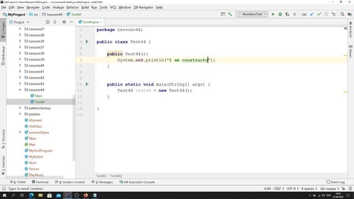
Task: Expand the Lessons9.java node
Action: 20,133
